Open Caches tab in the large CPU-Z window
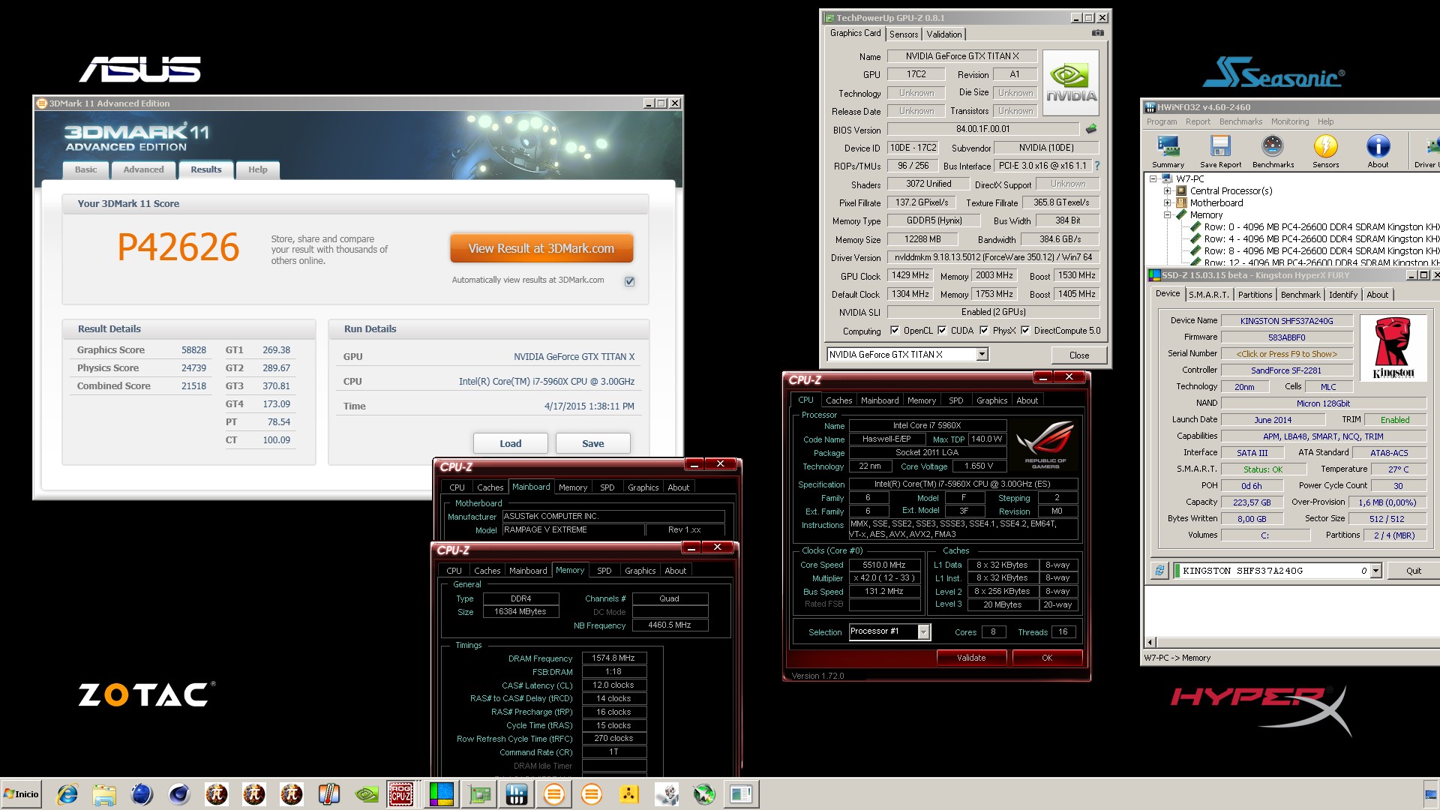 (x=838, y=400)
